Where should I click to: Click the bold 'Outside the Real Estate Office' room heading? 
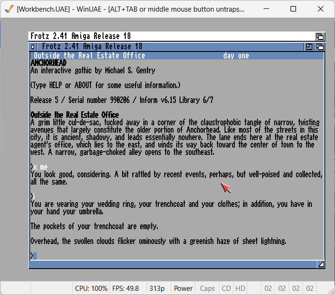tap(75, 115)
